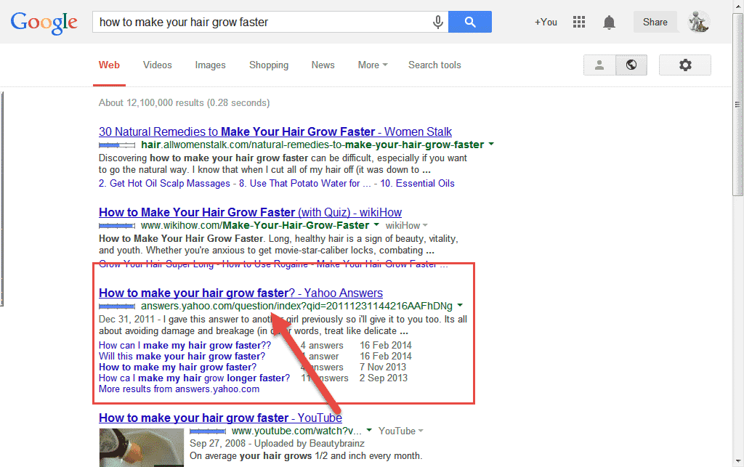Click 'Sep 27, 2008 - Uploaded by Beautybrainz' text

coord(277,443)
